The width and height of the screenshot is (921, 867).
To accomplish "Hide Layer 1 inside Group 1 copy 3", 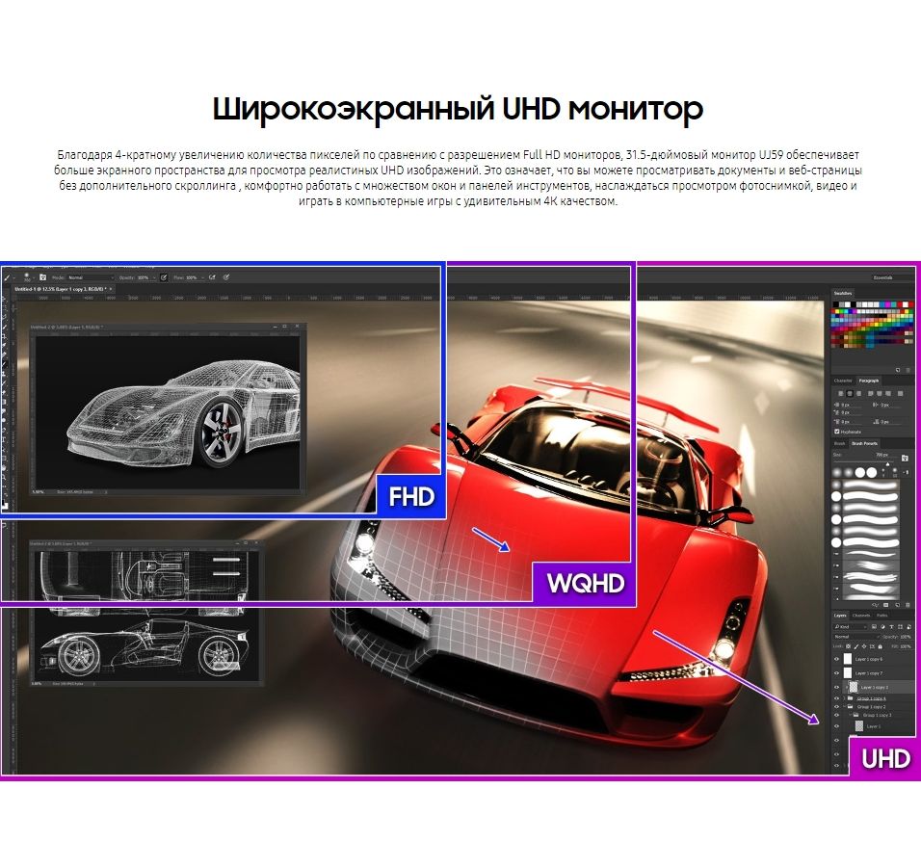I will pos(837,726).
